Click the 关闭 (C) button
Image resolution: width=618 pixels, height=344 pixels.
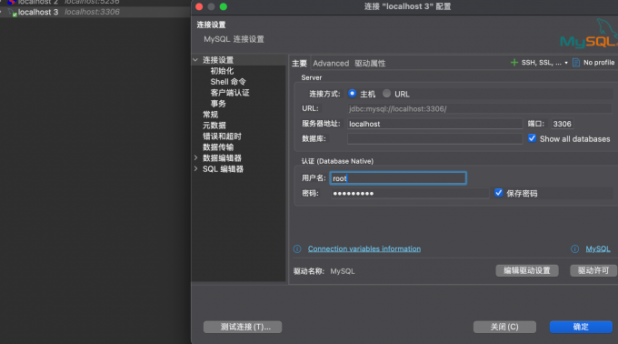[504, 327]
